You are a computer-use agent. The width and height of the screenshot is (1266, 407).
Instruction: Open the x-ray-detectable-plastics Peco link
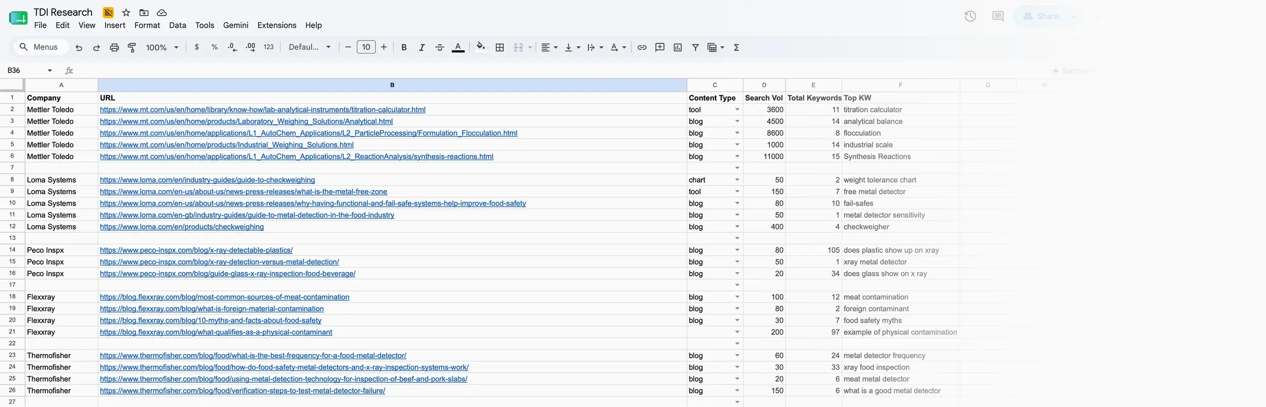(196, 250)
